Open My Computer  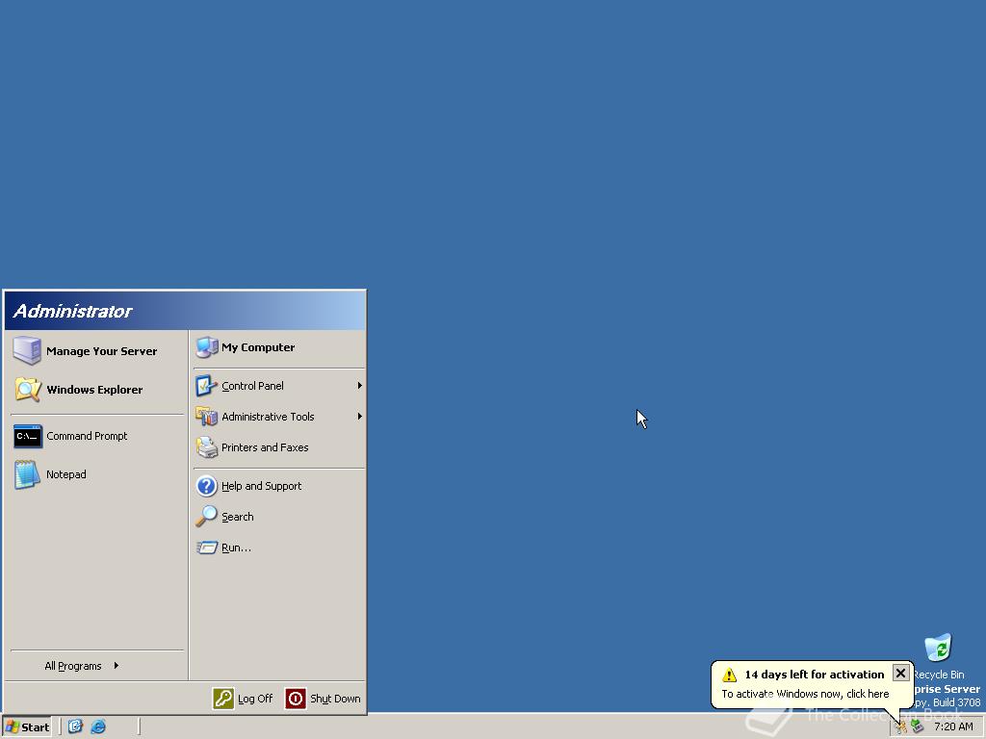point(278,347)
